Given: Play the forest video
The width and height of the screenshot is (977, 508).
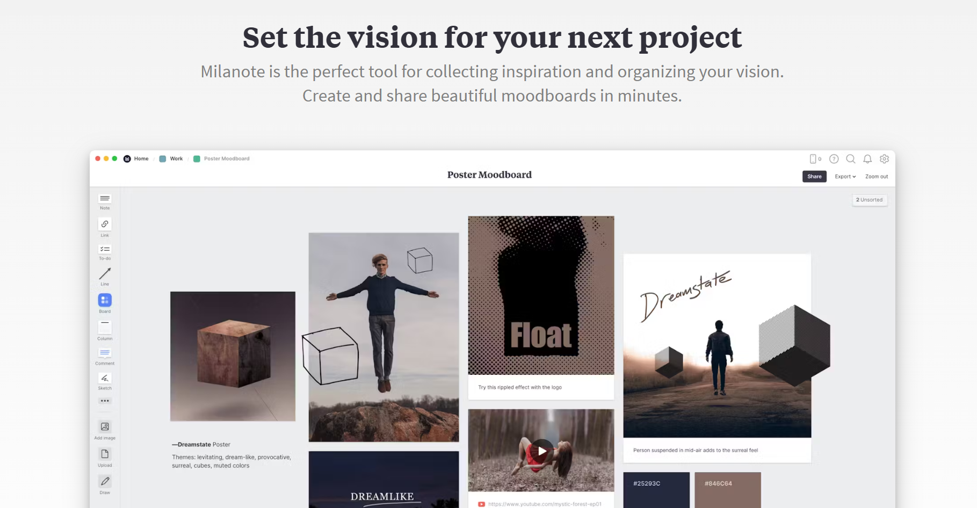Looking at the screenshot, I should coord(541,451).
